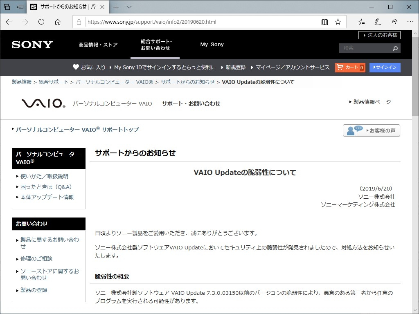Toggle reading view in the address bar

(324, 22)
